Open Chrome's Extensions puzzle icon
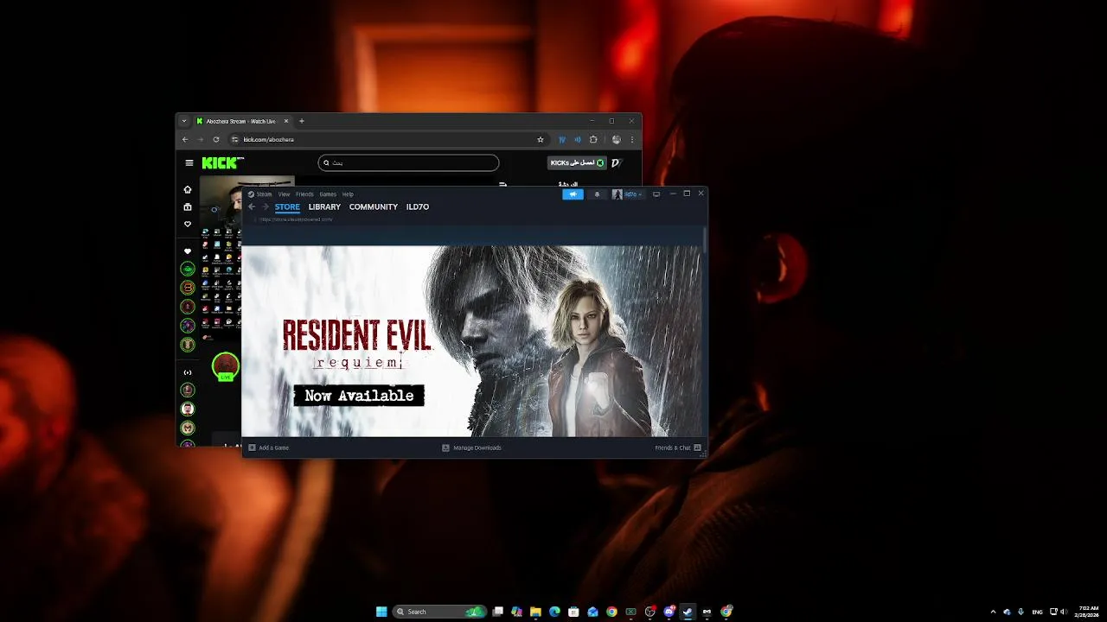The height and width of the screenshot is (622, 1107). pyautogui.click(x=593, y=139)
